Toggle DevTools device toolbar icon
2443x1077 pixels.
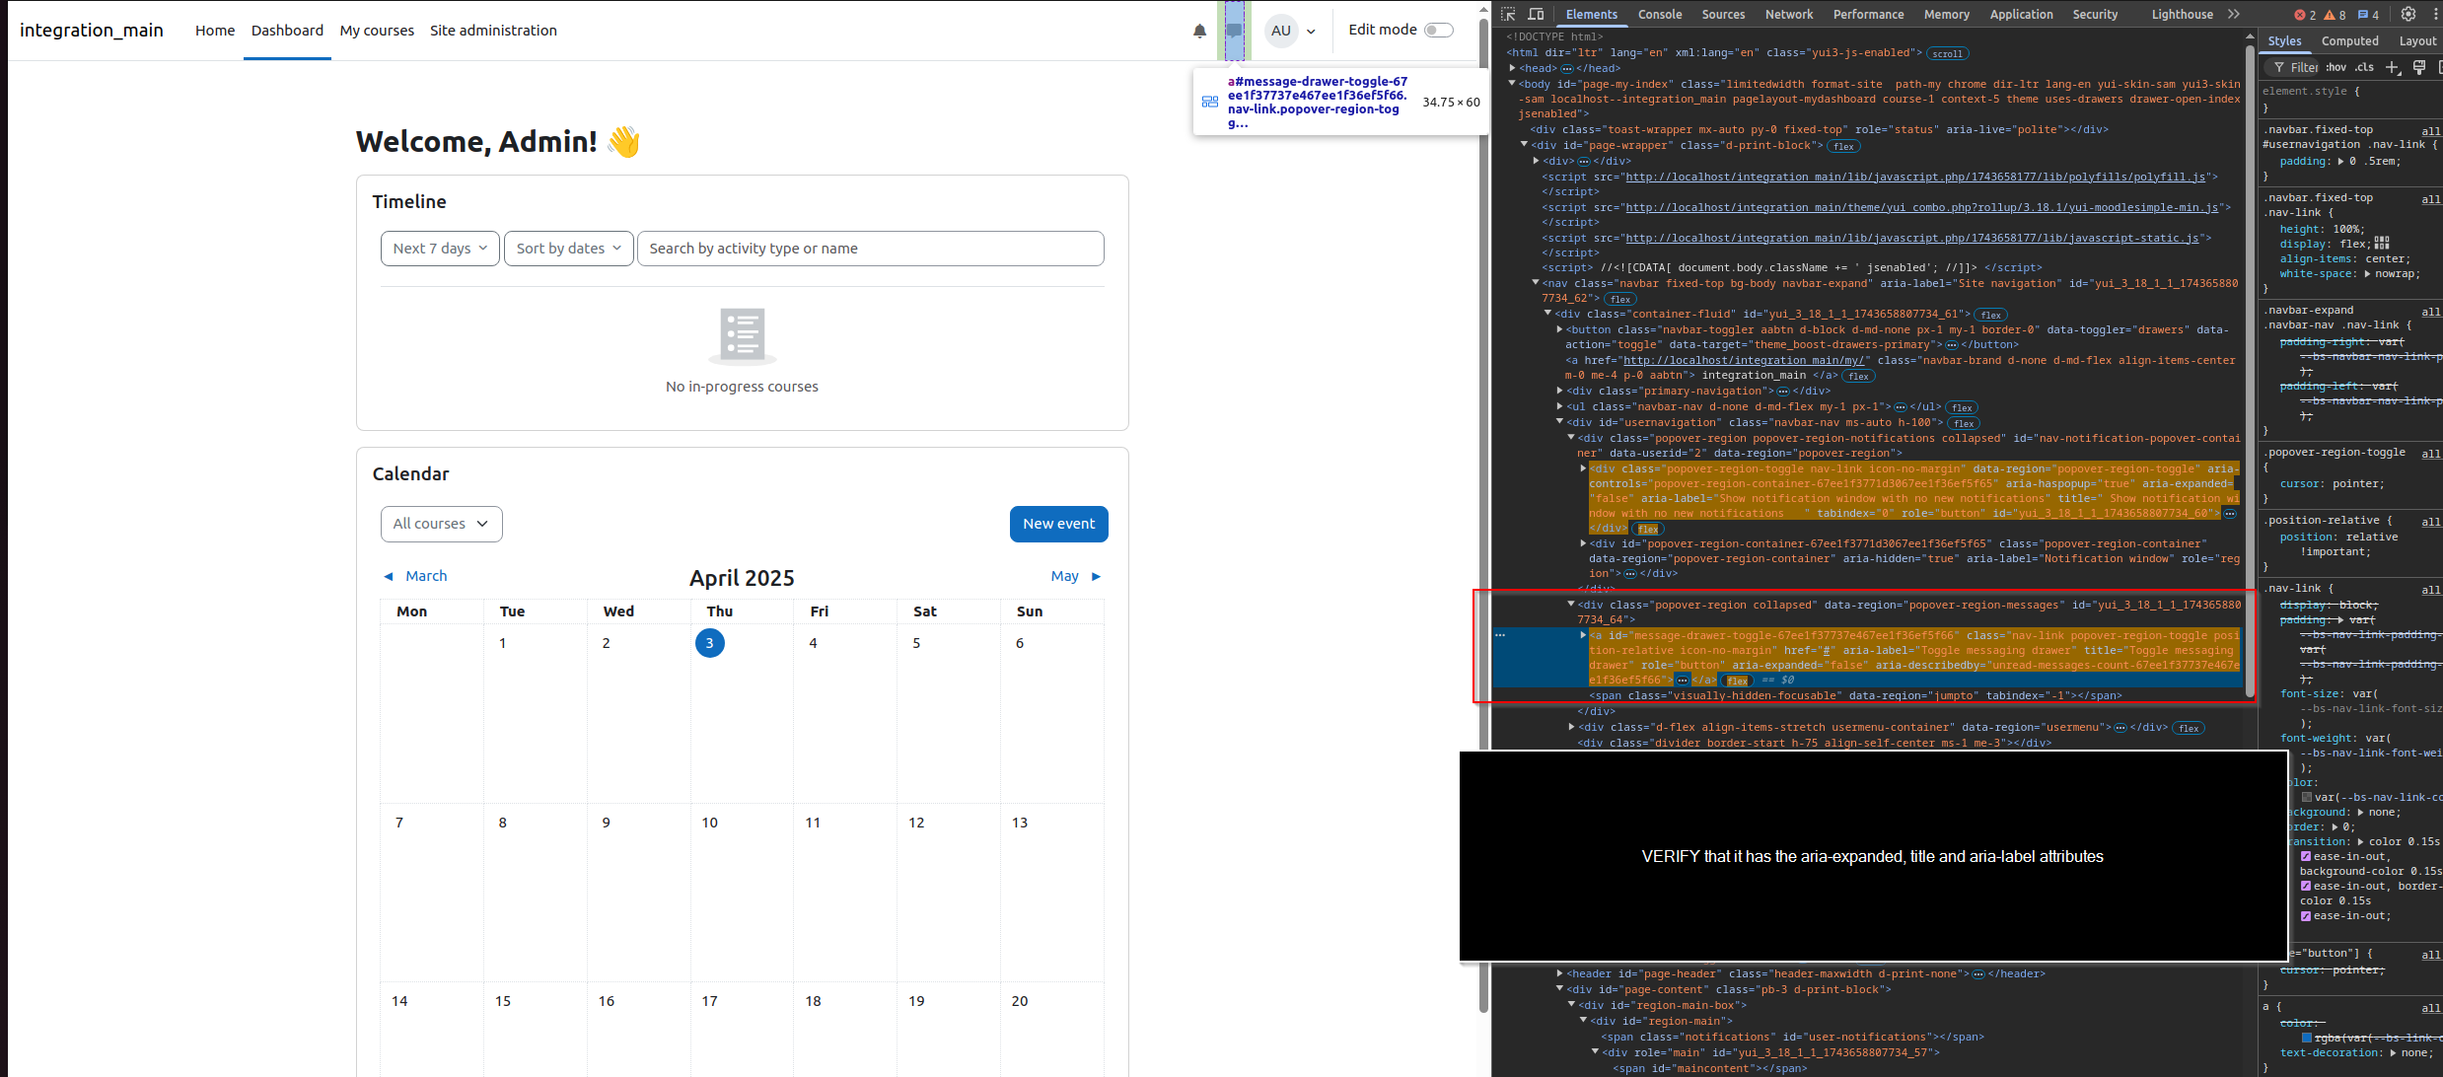click(x=1536, y=14)
